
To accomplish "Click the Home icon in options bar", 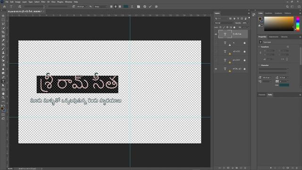I will pos(4,7).
